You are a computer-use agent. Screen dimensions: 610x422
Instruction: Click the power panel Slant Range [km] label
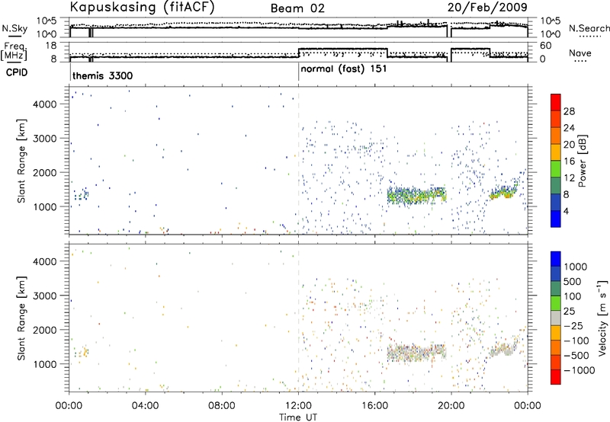point(21,161)
